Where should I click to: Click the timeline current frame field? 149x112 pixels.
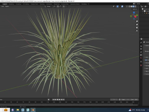(114, 100)
